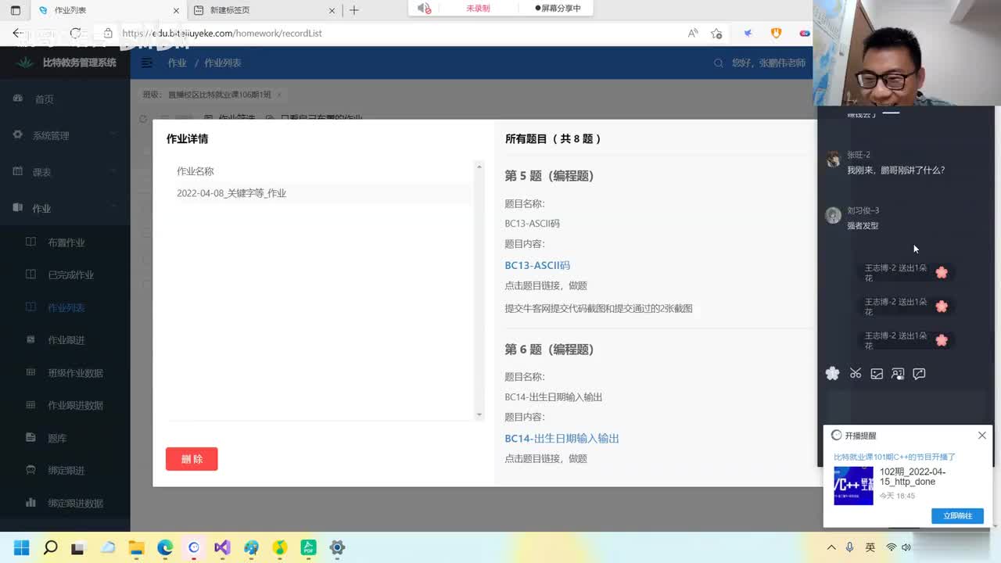Remove the 班级 filter tag with its x

click(x=279, y=95)
